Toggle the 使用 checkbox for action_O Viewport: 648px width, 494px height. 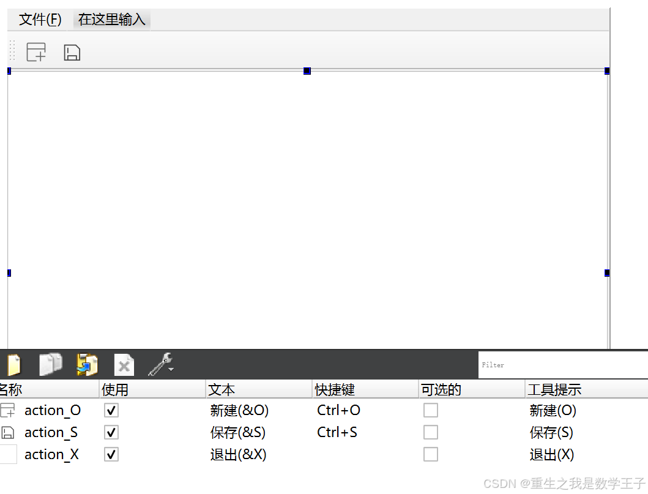(x=111, y=411)
